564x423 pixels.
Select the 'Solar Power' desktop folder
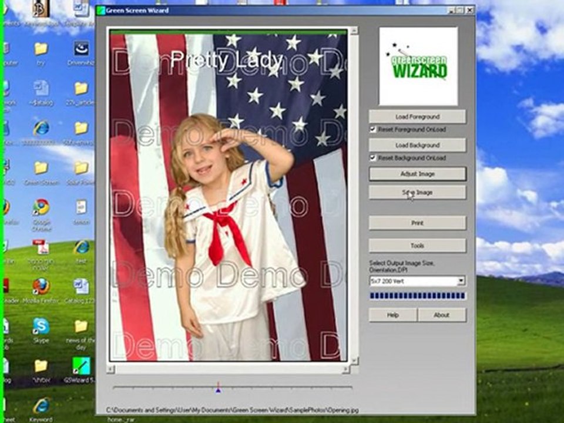[x=81, y=168]
